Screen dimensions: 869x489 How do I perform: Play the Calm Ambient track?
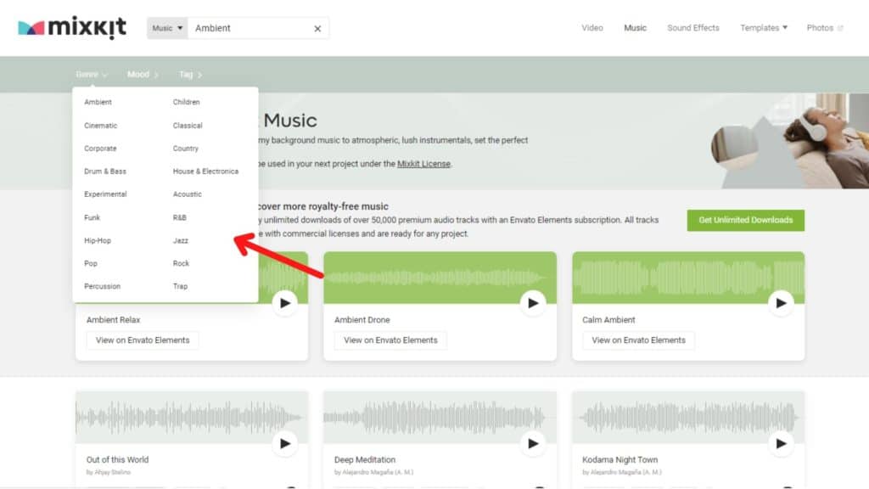(x=780, y=302)
